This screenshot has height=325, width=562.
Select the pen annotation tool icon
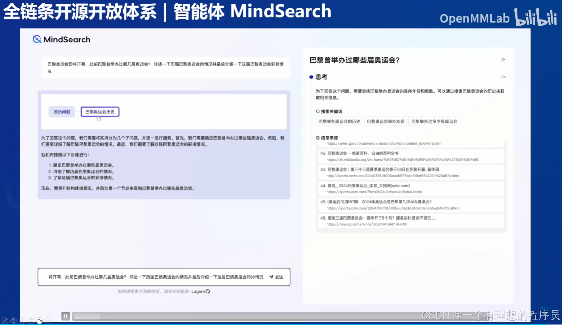(5, 321)
